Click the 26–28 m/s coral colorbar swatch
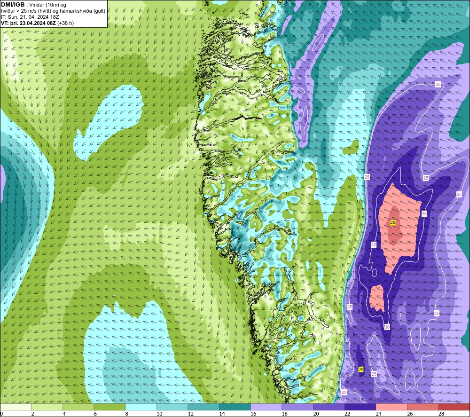This screenshot has height=417, width=470. 423,407
